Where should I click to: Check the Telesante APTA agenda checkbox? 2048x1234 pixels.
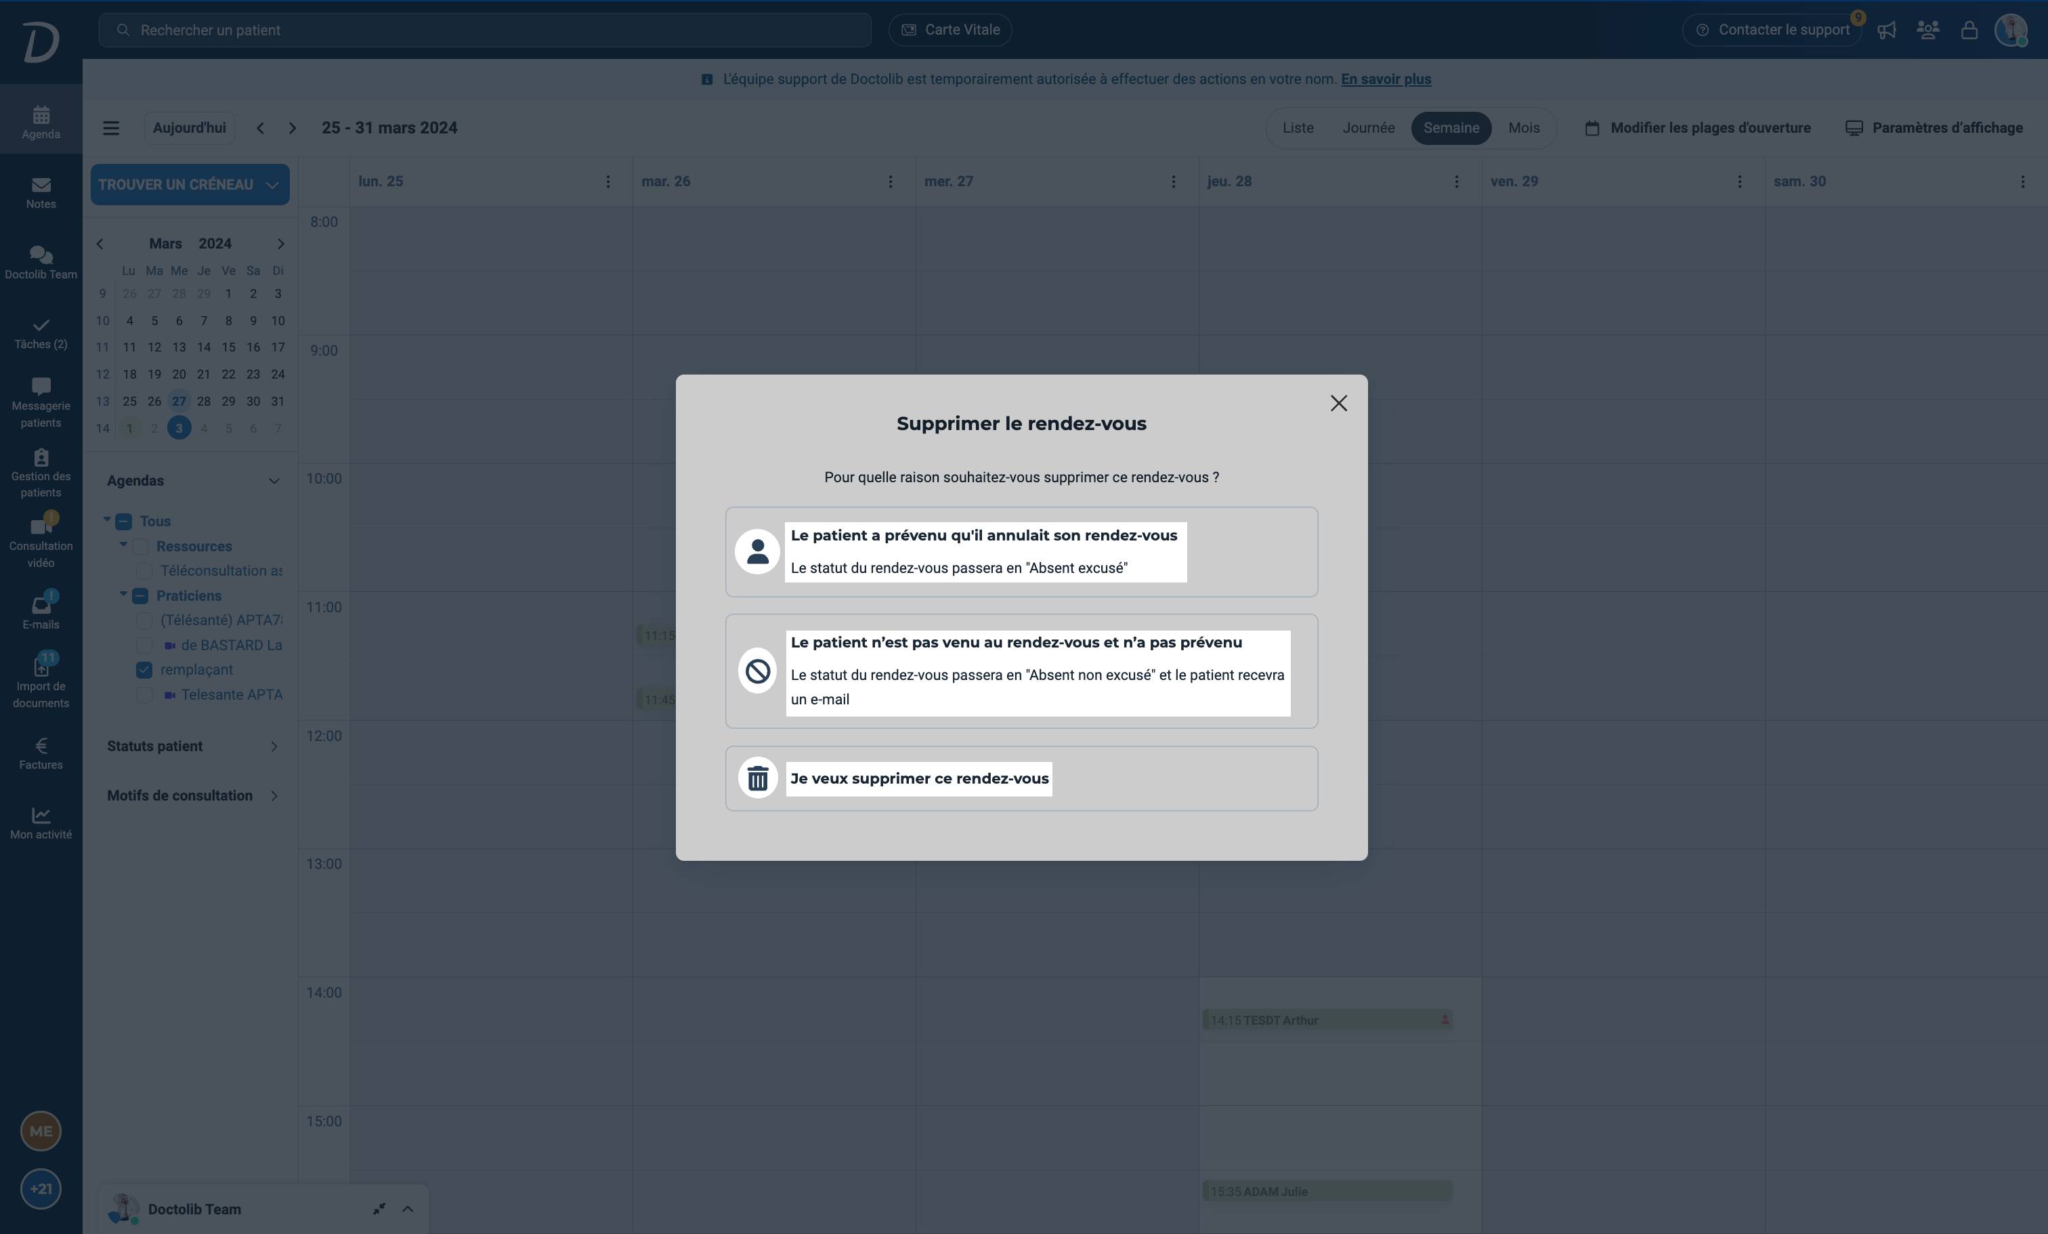point(144,695)
